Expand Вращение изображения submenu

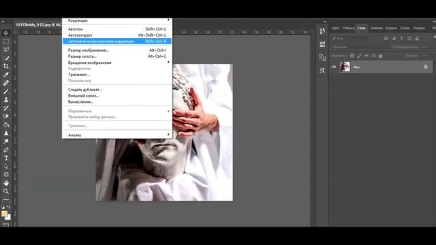117,63
